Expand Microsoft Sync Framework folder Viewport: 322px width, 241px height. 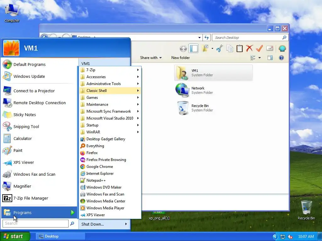point(110,111)
